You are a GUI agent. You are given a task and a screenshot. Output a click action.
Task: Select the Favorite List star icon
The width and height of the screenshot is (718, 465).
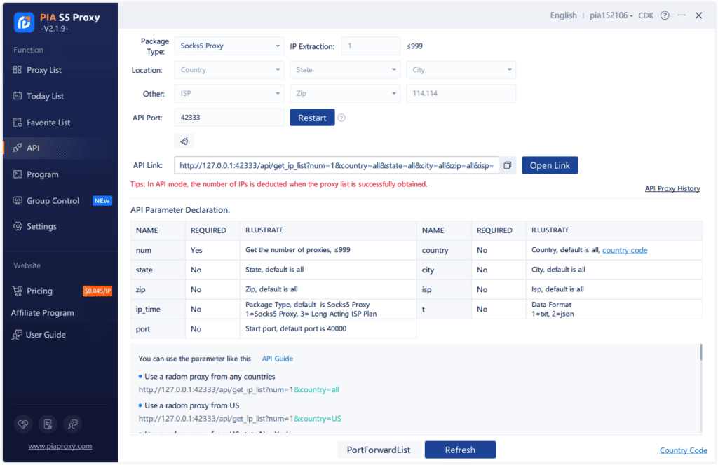[17, 122]
